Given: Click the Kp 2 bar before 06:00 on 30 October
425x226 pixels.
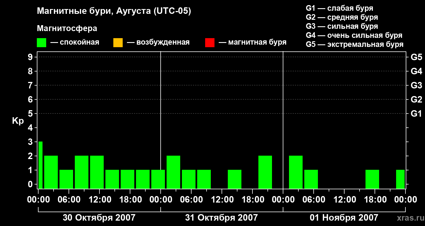Looking at the screenshot, I should click(51, 172).
